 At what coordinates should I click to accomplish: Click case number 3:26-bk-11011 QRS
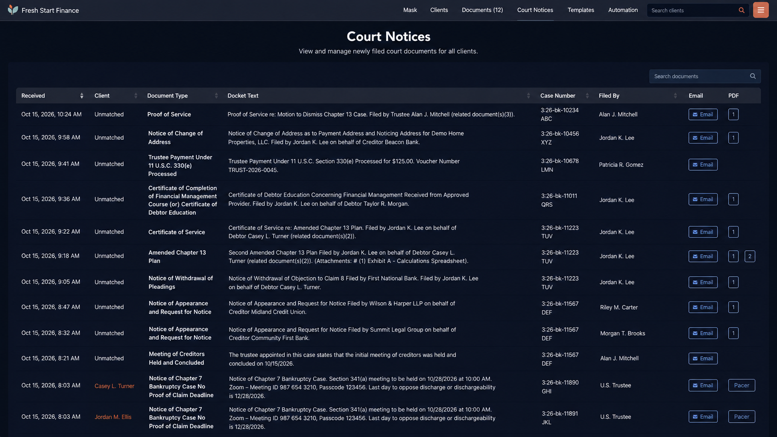(559, 200)
